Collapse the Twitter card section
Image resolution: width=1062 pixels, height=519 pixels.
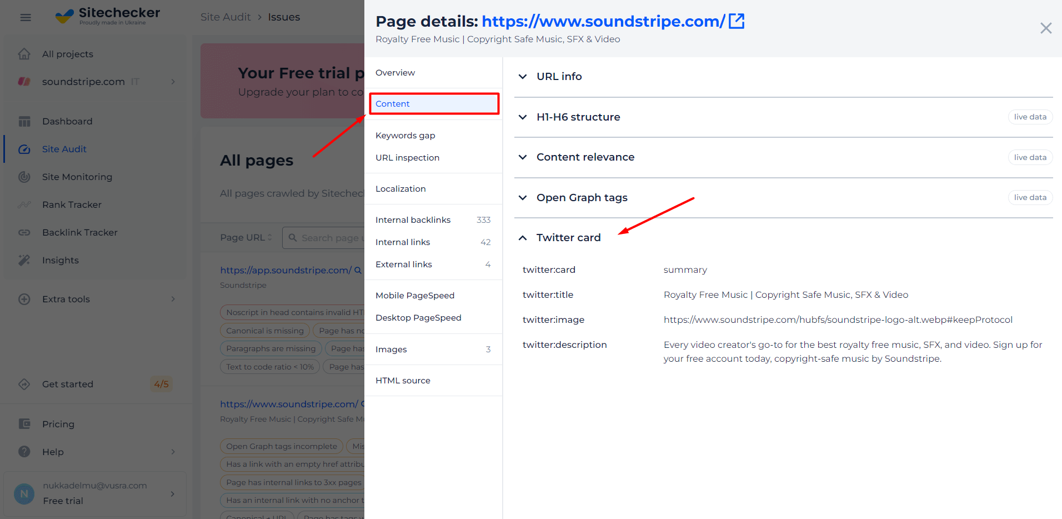click(x=523, y=238)
